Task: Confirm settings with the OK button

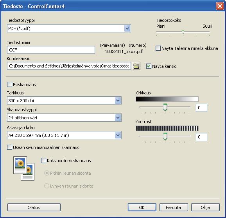Action: pos(142,207)
